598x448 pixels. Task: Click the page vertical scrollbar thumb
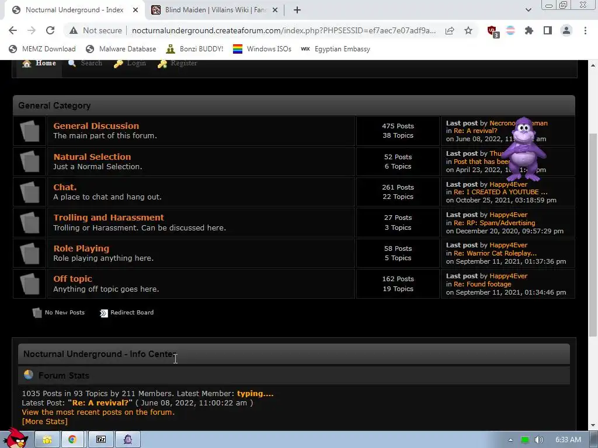(593, 235)
